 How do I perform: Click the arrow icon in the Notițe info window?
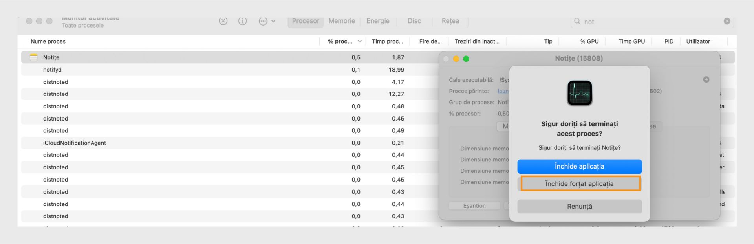point(706,79)
